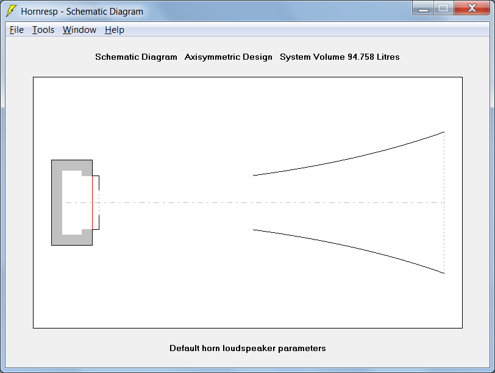Click the red driver diaphragm line
The width and height of the screenshot is (495, 373).
click(x=92, y=202)
